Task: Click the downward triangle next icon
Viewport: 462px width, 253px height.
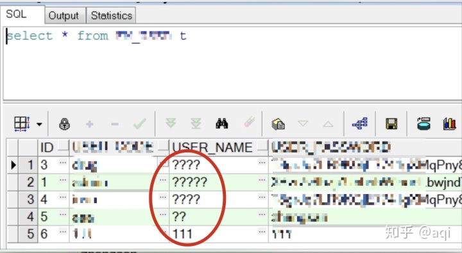Action: [303, 123]
